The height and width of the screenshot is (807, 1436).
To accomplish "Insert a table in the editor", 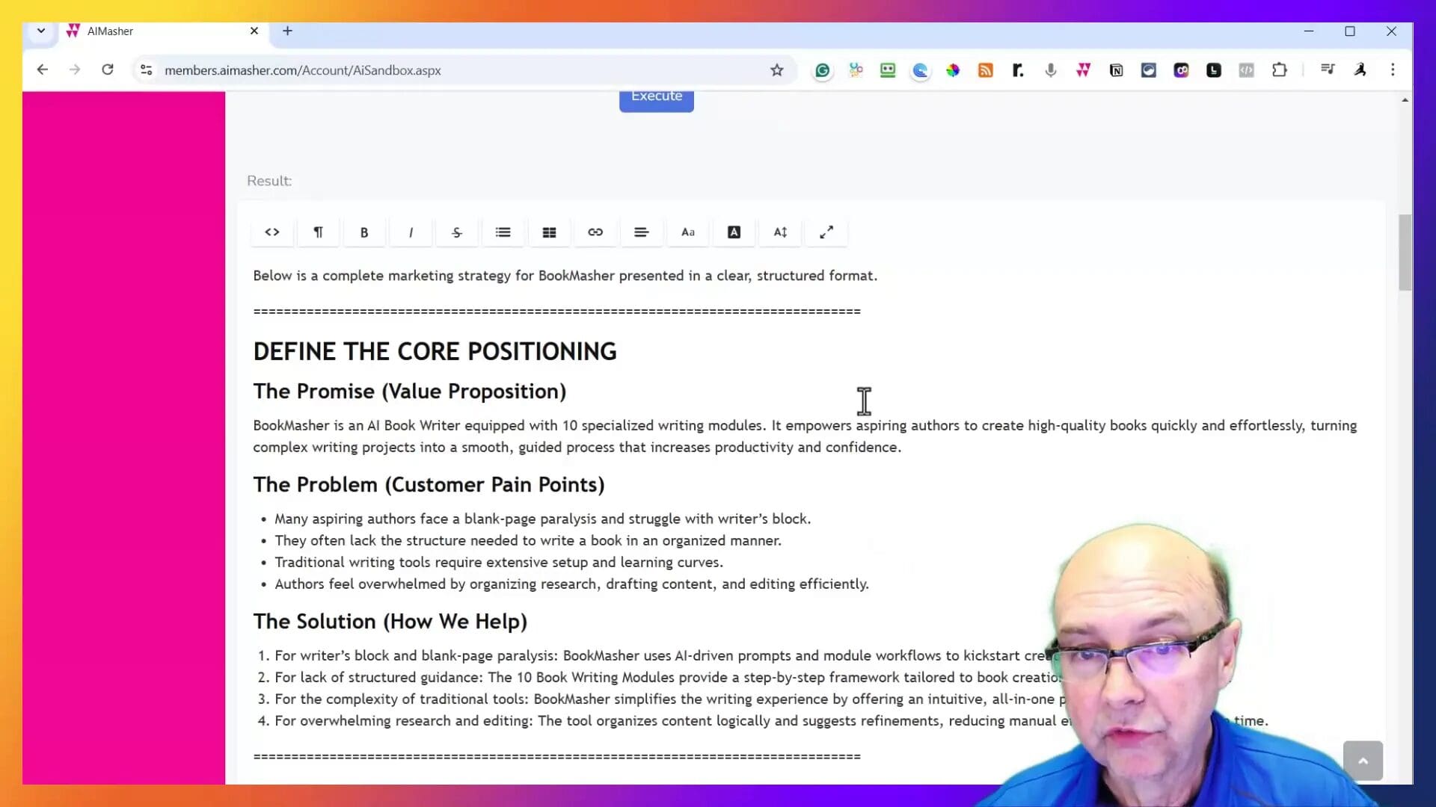I will coord(549,232).
